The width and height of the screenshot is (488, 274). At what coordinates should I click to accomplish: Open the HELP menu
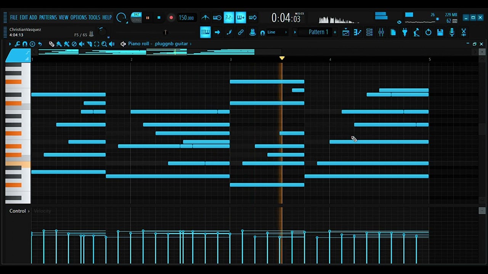click(107, 18)
